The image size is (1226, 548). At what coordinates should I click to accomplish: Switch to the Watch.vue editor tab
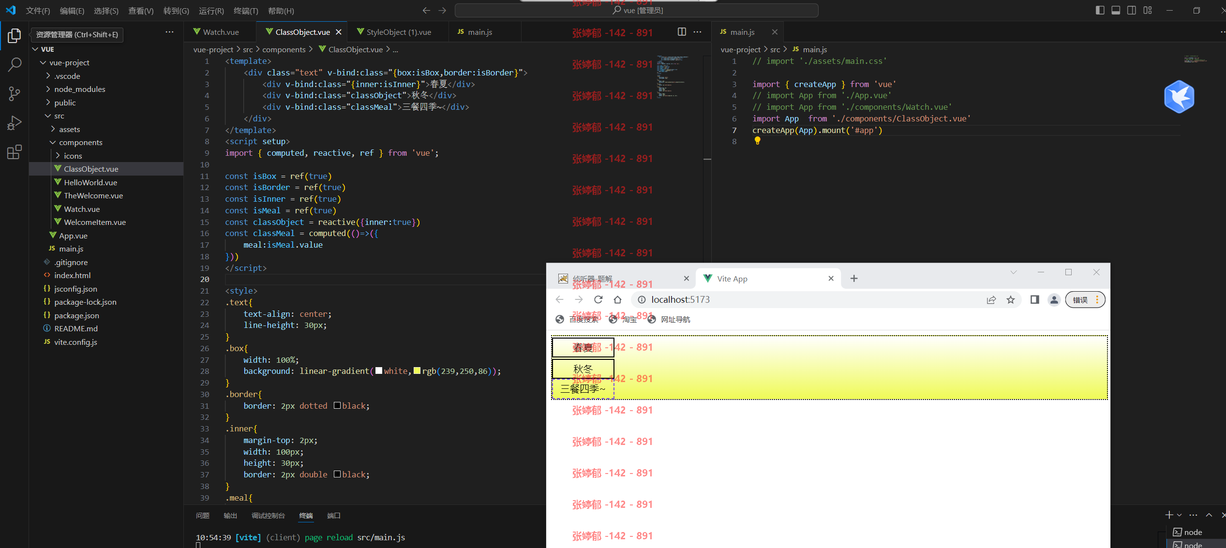[x=220, y=32]
